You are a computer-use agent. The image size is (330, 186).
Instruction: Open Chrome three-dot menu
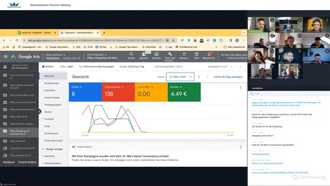(243, 40)
